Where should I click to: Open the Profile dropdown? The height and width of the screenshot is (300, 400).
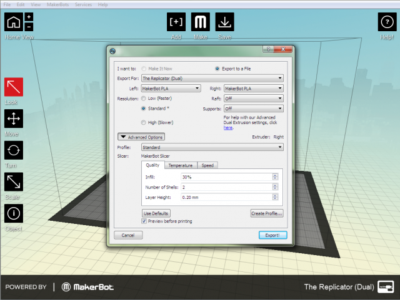pyautogui.click(x=212, y=147)
